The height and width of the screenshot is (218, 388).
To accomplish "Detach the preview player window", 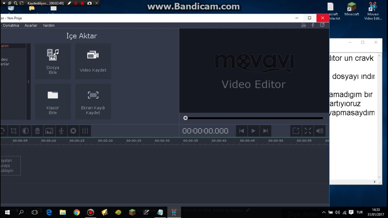I will [x=296, y=131].
